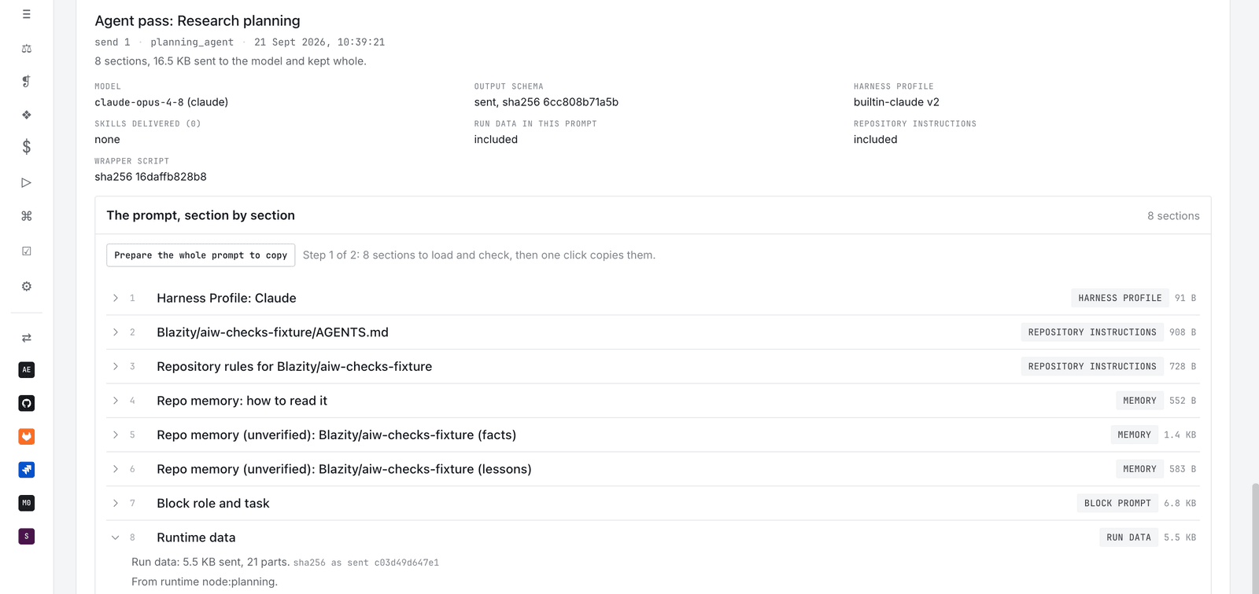Click the command key sidebar icon

(x=26, y=216)
